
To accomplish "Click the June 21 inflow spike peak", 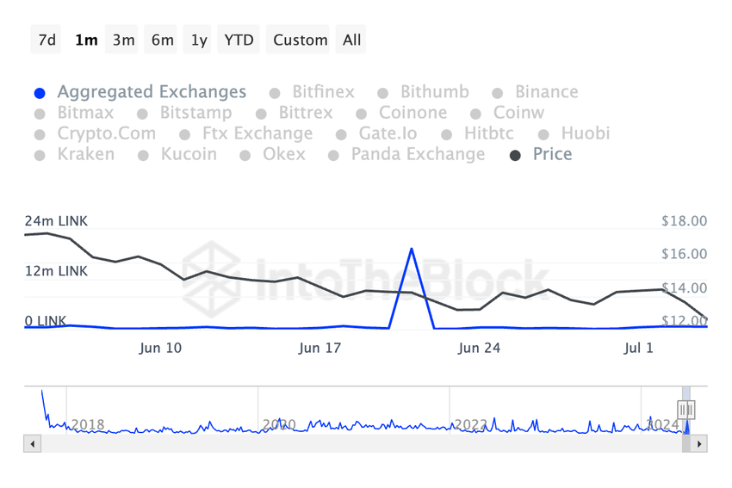I will click(x=412, y=249).
